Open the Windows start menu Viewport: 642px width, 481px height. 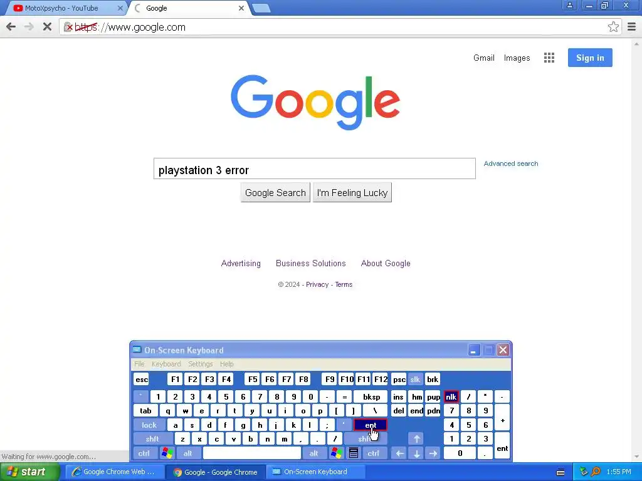(29, 472)
